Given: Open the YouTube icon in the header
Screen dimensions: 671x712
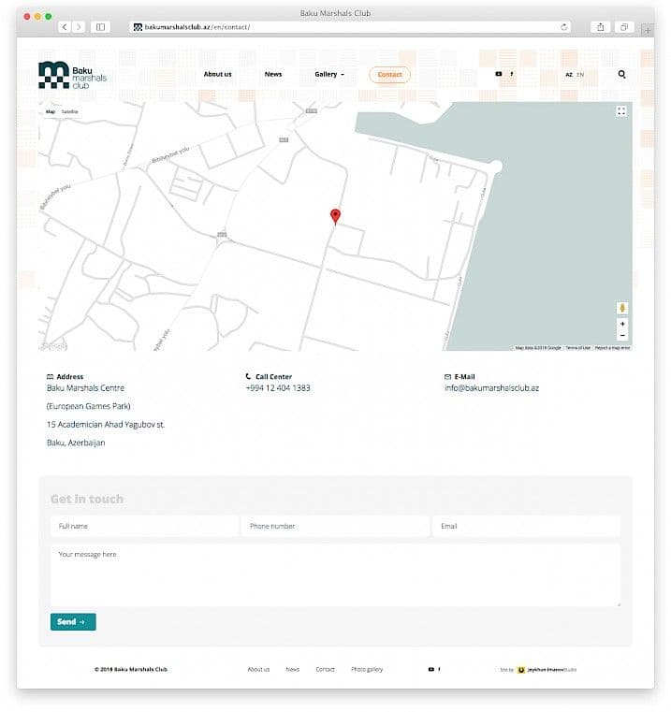Looking at the screenshot, I should 498,74.
